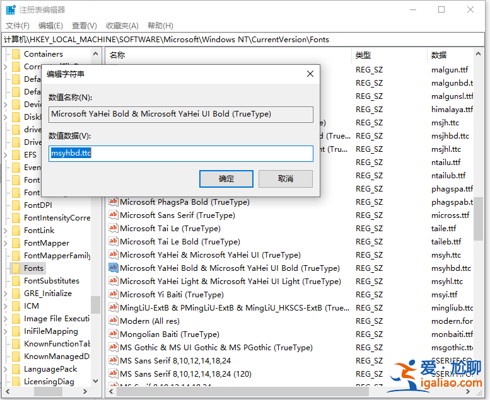The height and width of the screenshot is (400, 490).
Task: Expand the Image File Execution tree node
Action: (6, 319)
